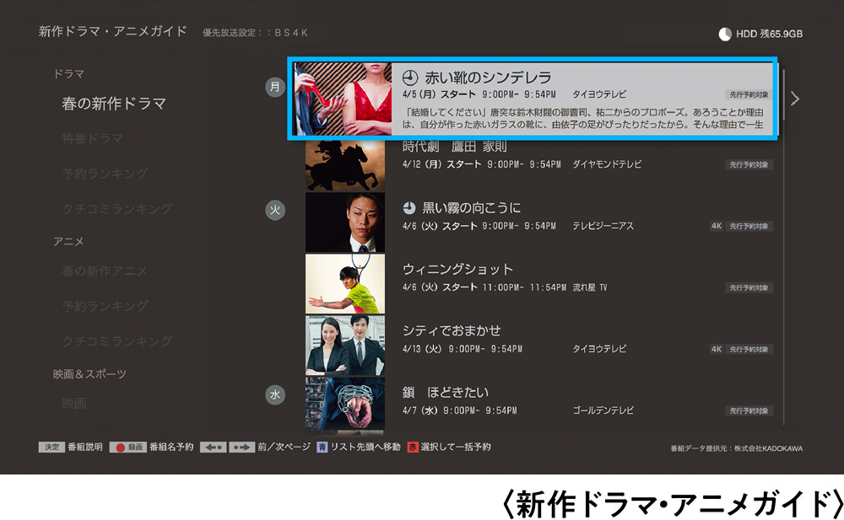This screenshot has height=520, width=844.
Task: Click the red 赤 batch reservation icon
Action: pos(413,447)
